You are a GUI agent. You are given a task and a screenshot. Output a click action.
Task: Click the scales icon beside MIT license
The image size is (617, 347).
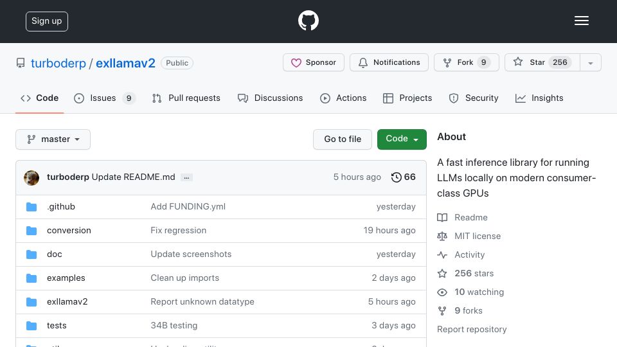tap(442, 236)
